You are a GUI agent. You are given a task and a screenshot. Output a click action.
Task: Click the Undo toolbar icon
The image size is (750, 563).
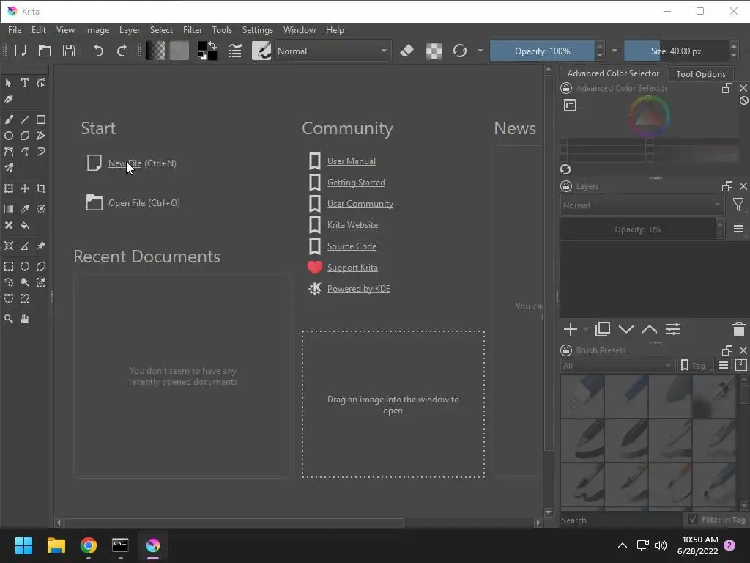point(98,51)
